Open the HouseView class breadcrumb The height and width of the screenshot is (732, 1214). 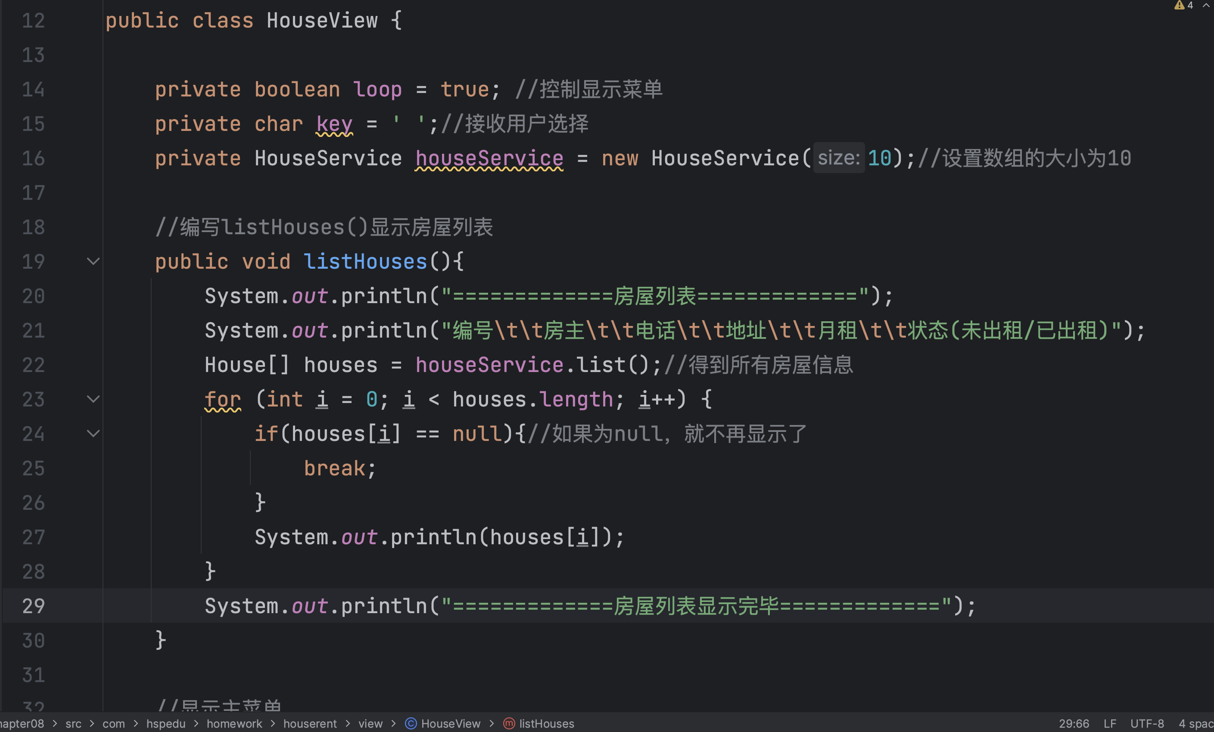pos(450,723)
